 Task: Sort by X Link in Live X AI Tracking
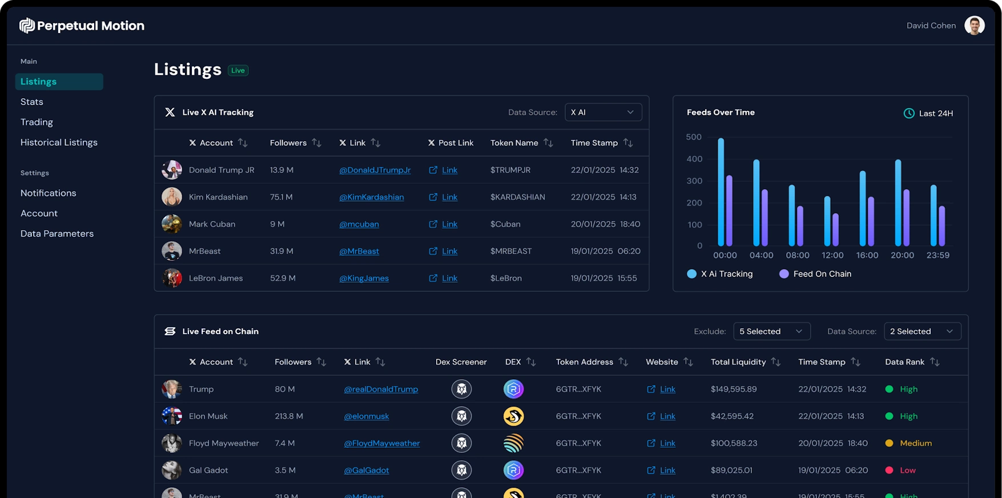click(x=376, y=143)
